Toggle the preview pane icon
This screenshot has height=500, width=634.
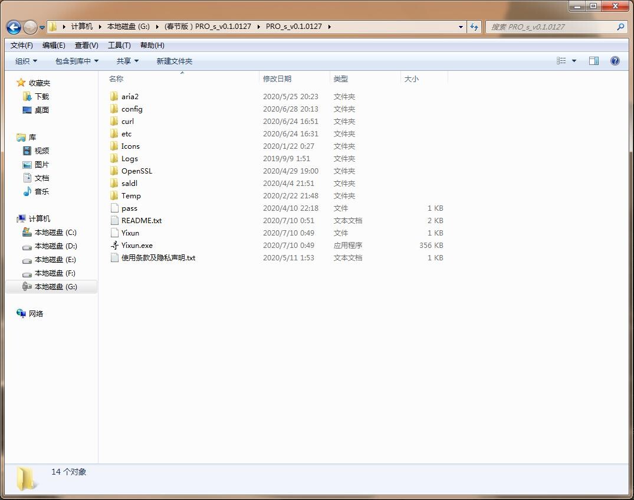point(594,61)
